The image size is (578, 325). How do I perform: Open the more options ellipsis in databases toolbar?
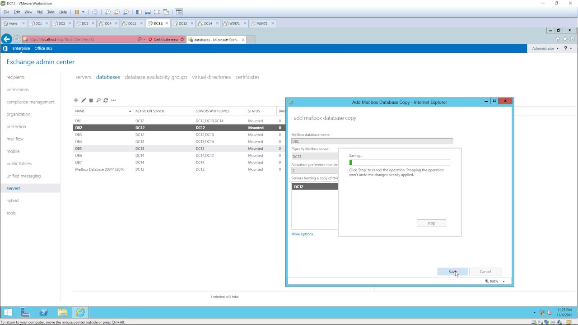pyautogui.click(x=113, y=100)
